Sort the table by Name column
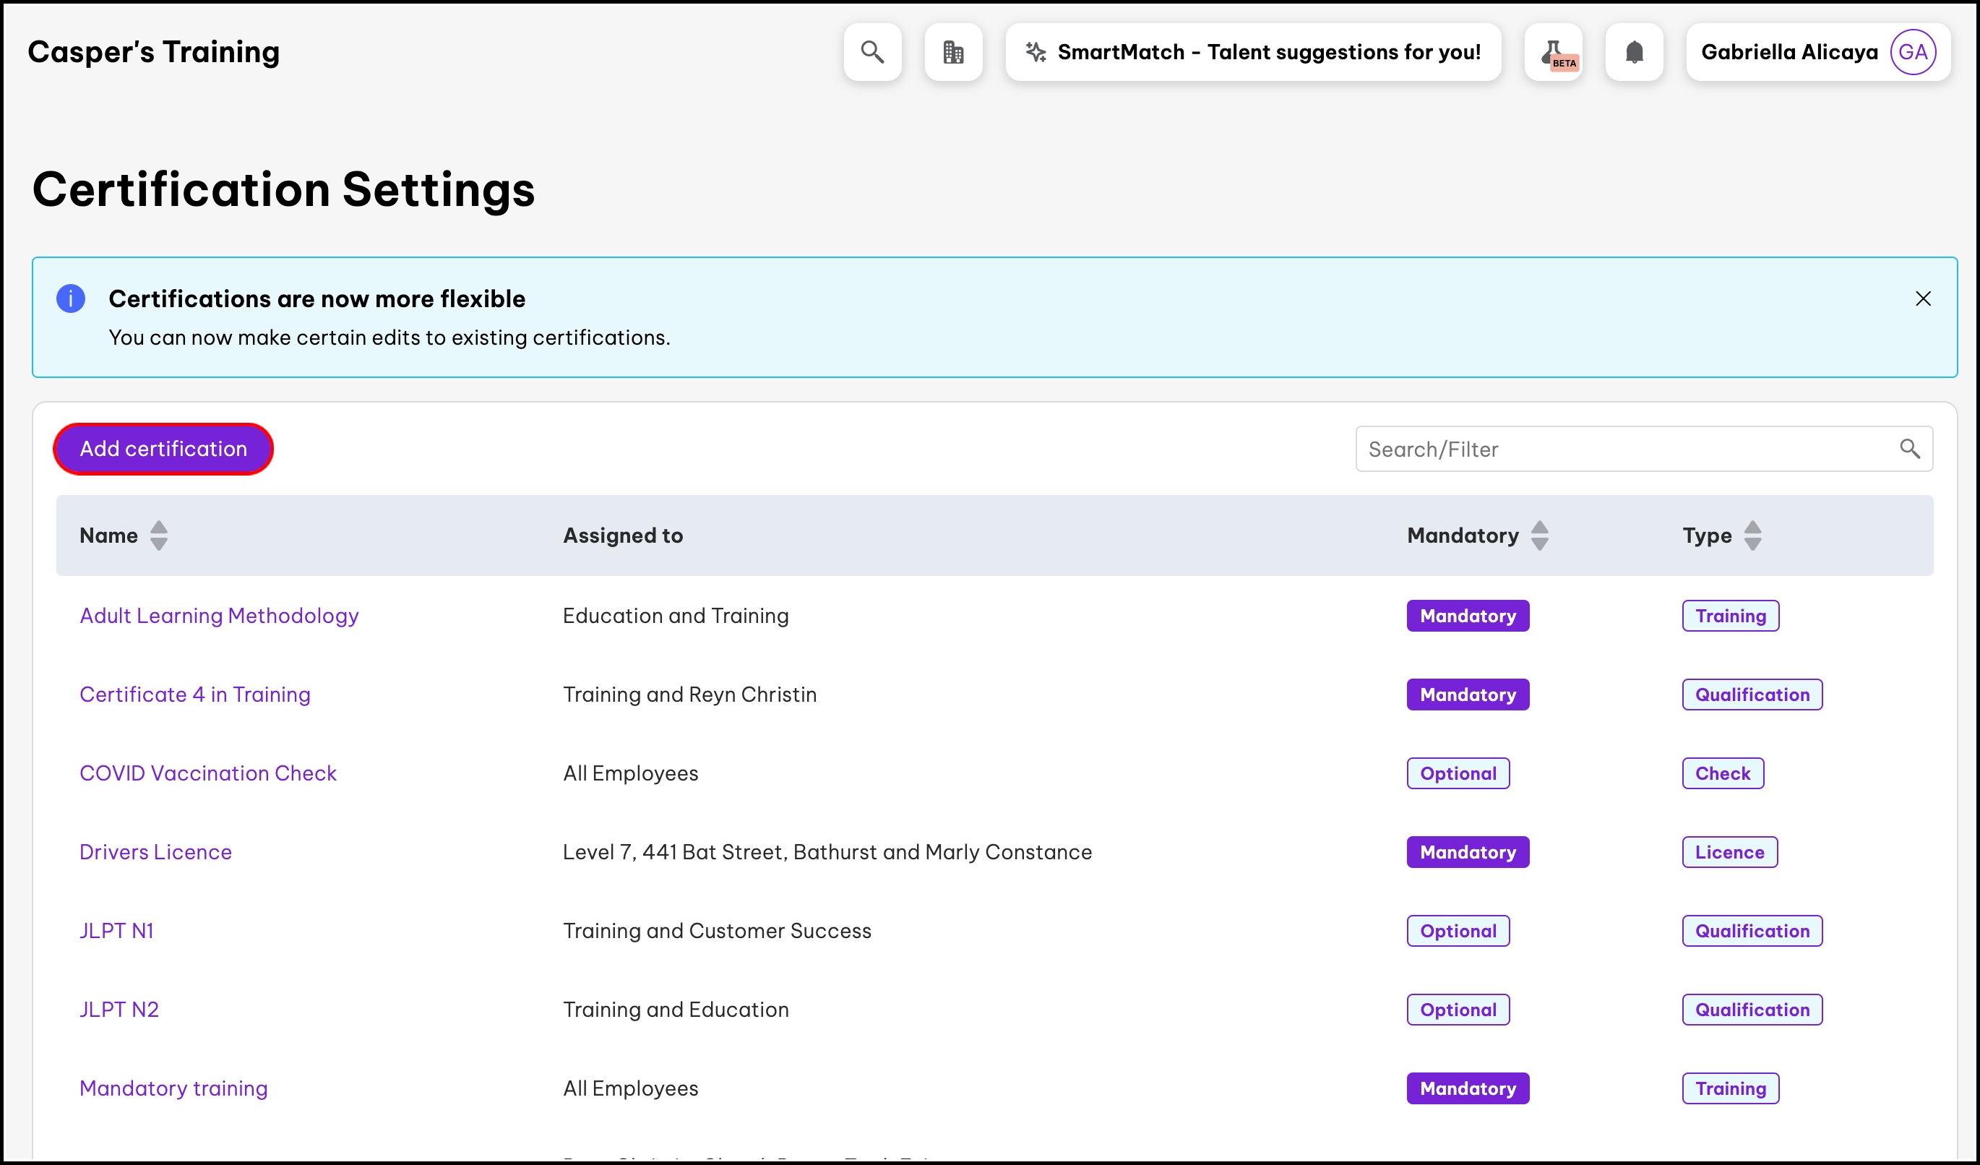Image resolution: width=1980 pixels, height=1165 pixels. click(x=159, y=536)
